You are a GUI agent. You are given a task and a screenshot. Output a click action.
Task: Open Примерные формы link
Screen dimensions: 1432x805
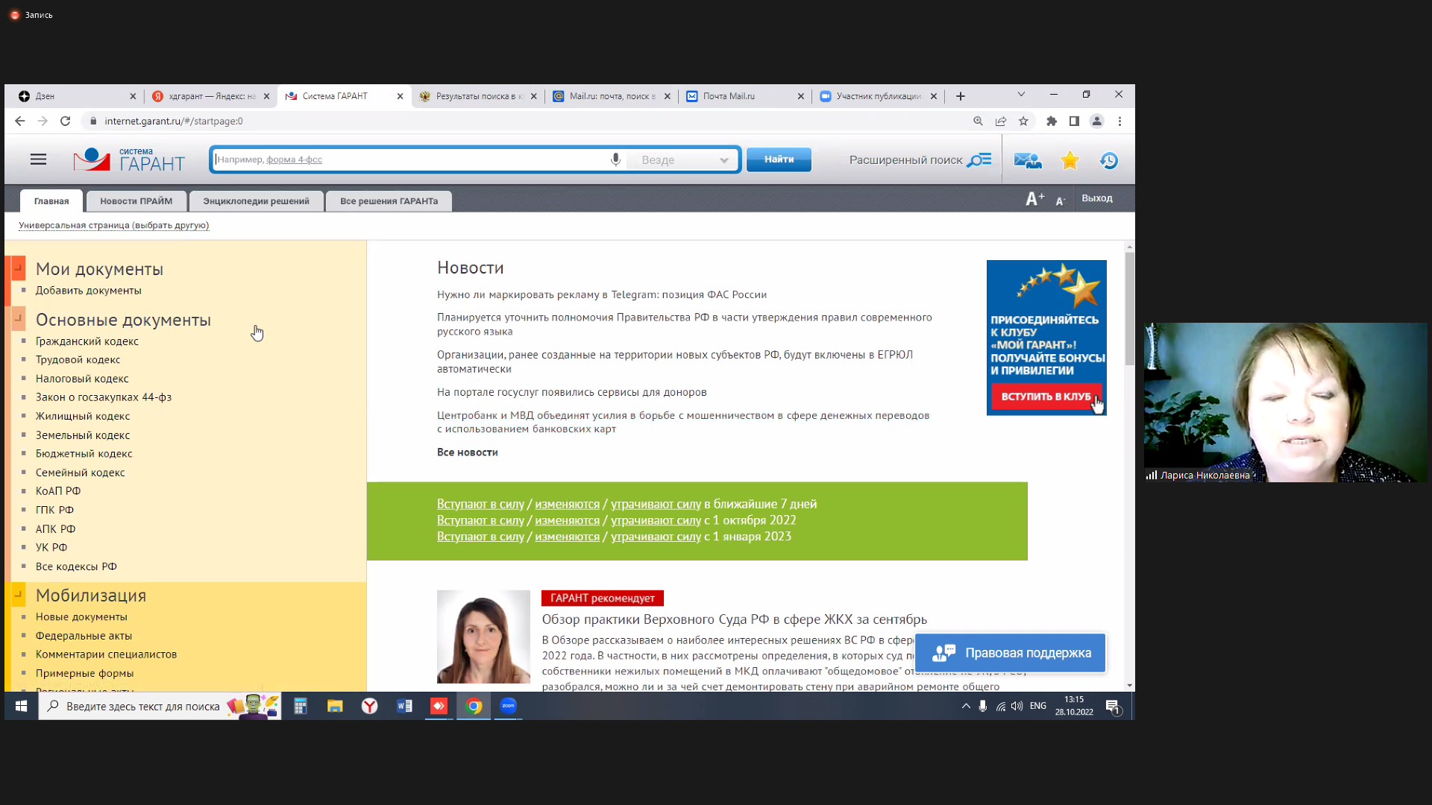pyautogui.click(x=84, y=673)
